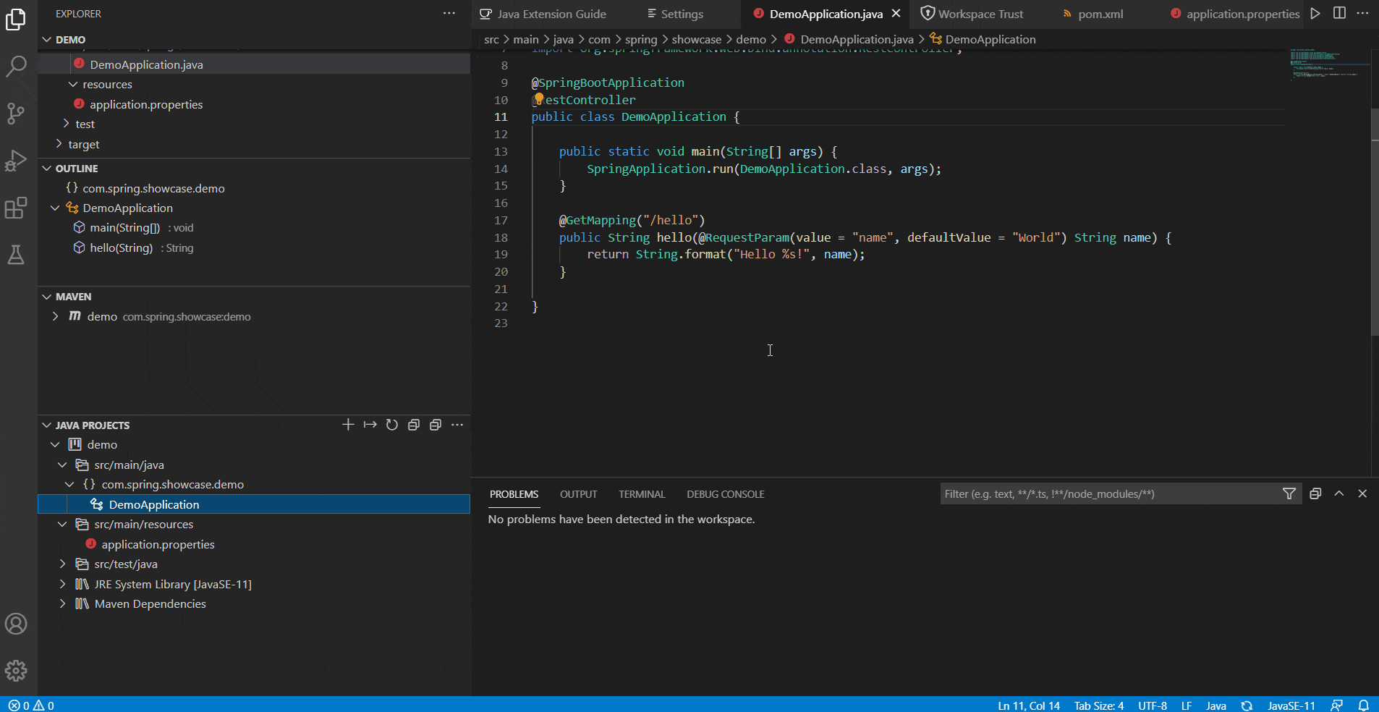
Task: Change Tab Size: 4 setting
Action: click(1098, 705)
